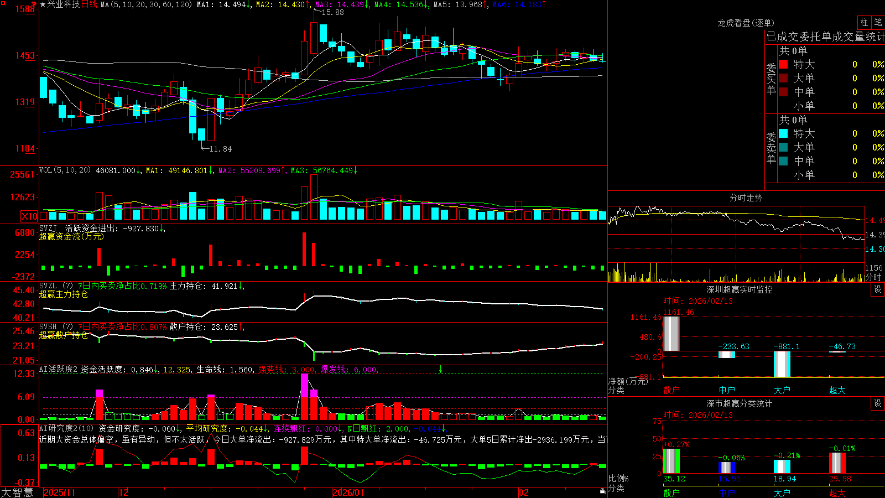This screenshot has height=498, width=885.
Task: Click the cyan 特大 sell-order color swatch
Action: [x=783, y=133]
